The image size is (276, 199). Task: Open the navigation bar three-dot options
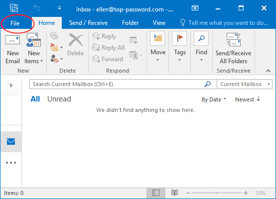tap(11, 163)
